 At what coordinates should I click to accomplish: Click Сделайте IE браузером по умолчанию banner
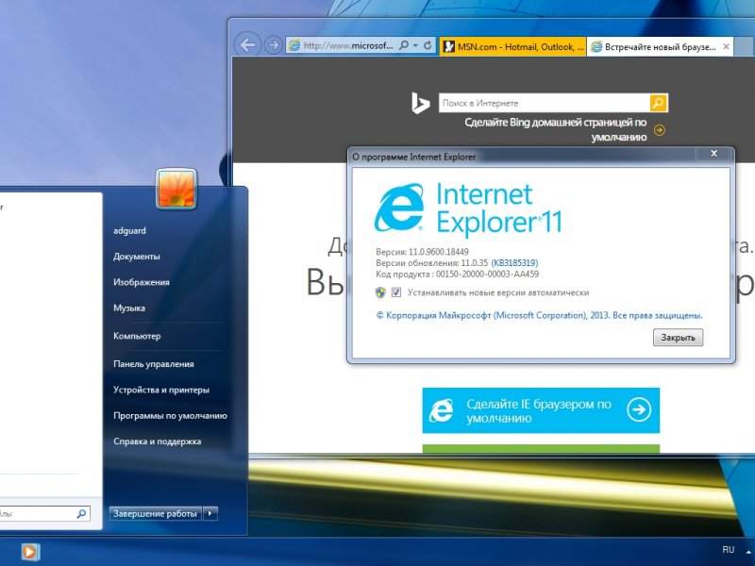pyautogui.click(x=541, y=410)
